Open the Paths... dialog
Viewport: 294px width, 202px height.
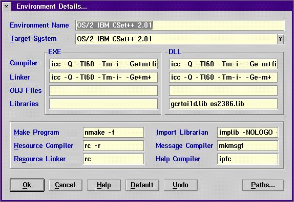point(263,185)
